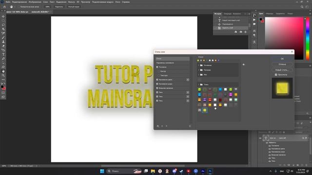Open the Windows Start menu

pos(102,171)
